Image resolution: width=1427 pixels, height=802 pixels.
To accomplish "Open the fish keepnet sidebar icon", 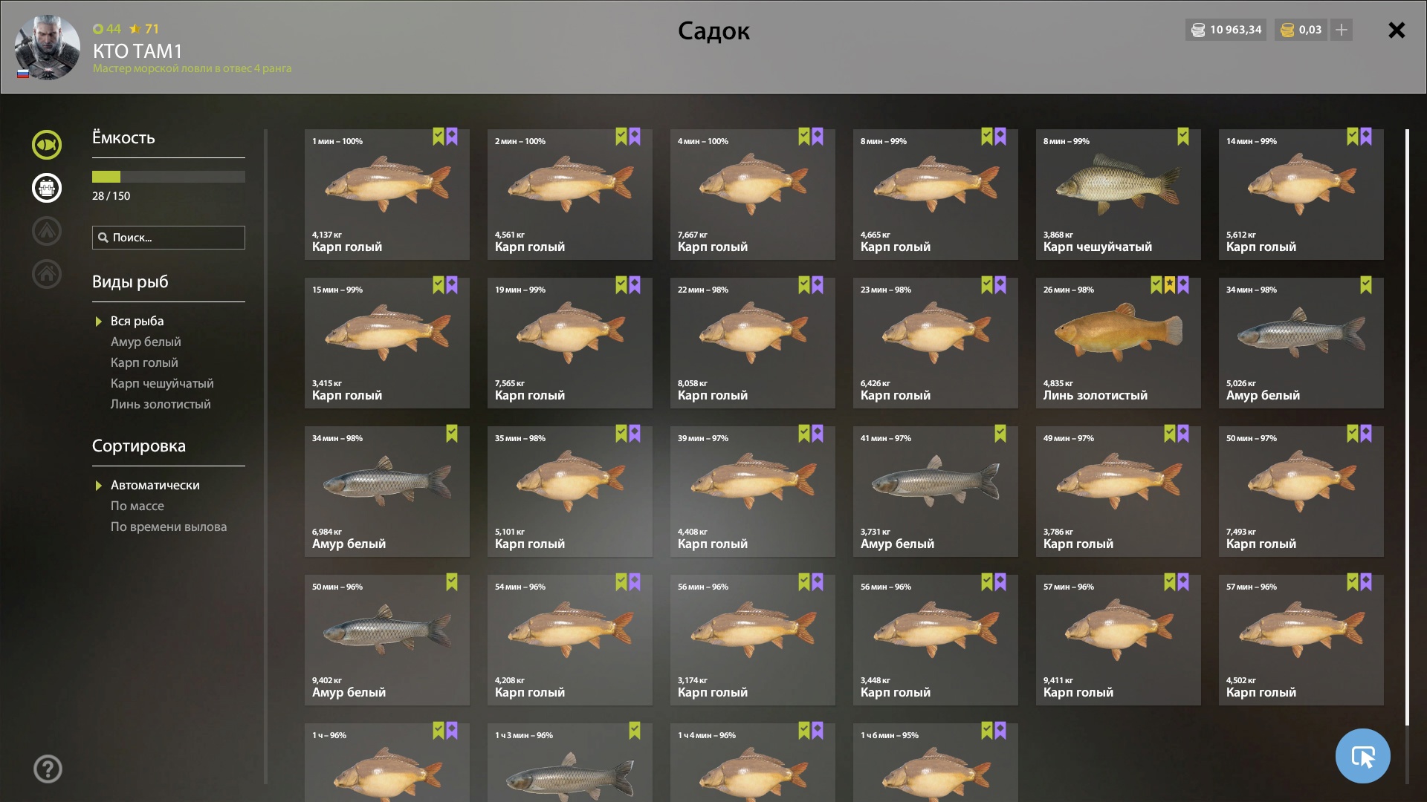I will pyautogui.click(x=47, y=145).
